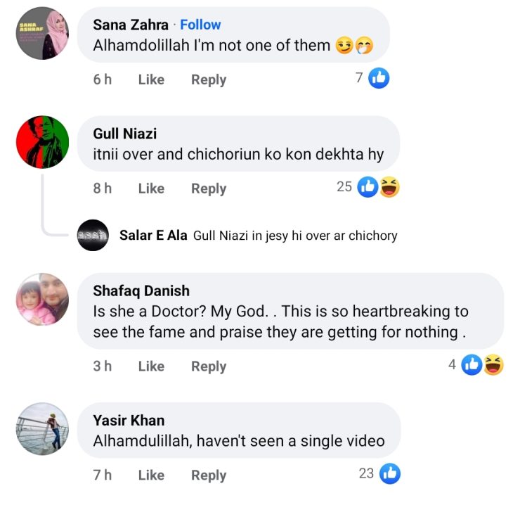Open Yasir Khan's profile photo

click(42, 429)
